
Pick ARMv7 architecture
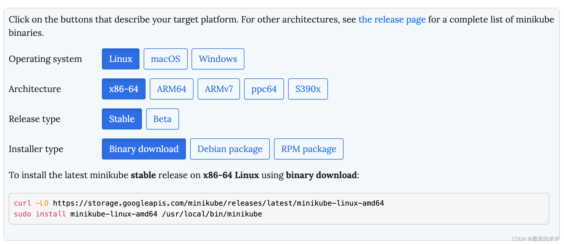tap(219, 89)
